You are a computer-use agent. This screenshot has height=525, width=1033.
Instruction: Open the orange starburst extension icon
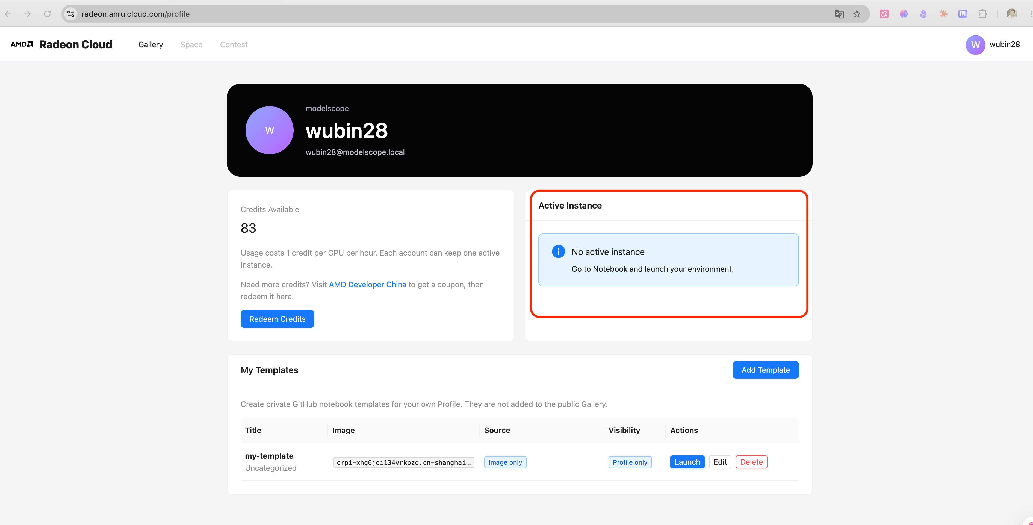tap(943, 14)
